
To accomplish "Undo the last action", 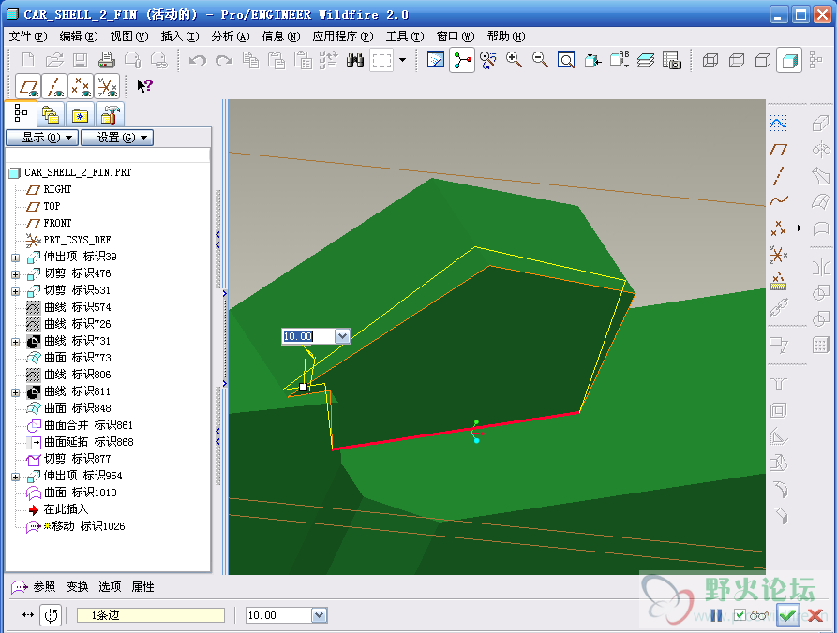I will point(198,60).
